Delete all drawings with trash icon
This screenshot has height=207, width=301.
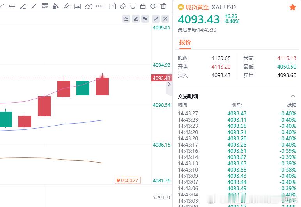tap(163, 6)
